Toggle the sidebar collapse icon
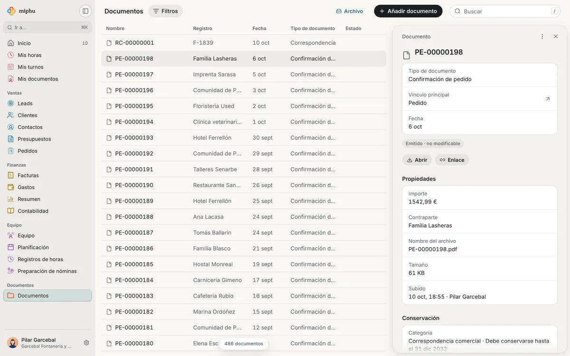 (x=85, y=11)
